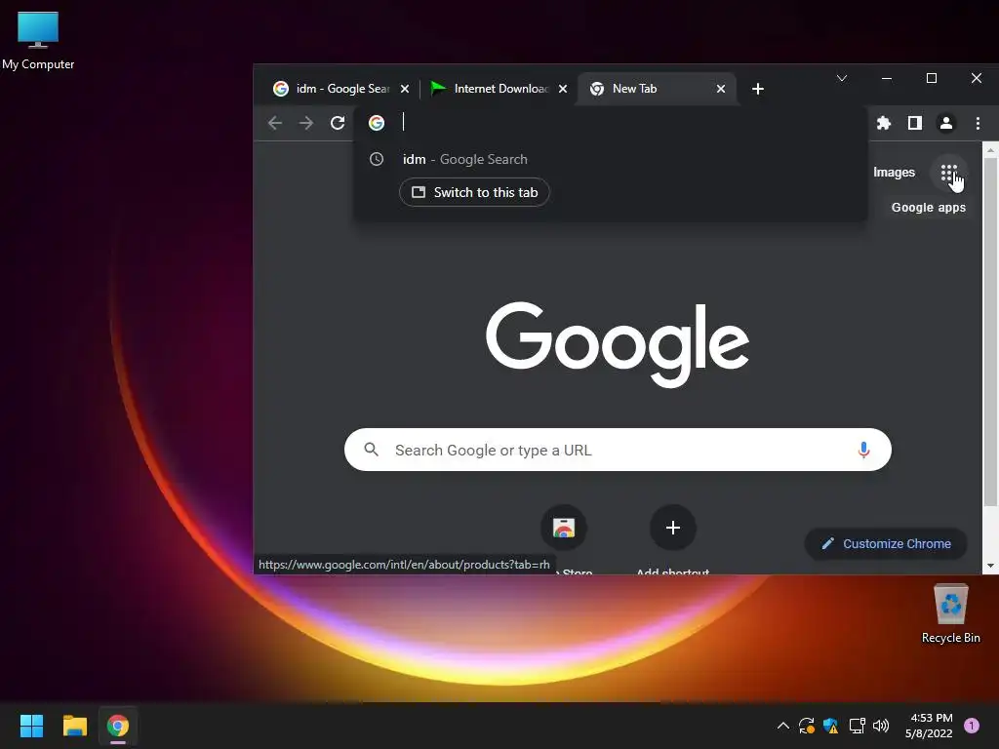The height and width of the screenshot is (749, 999).
Task: Close the New Tab tab
Action: [x=721, y=89]
